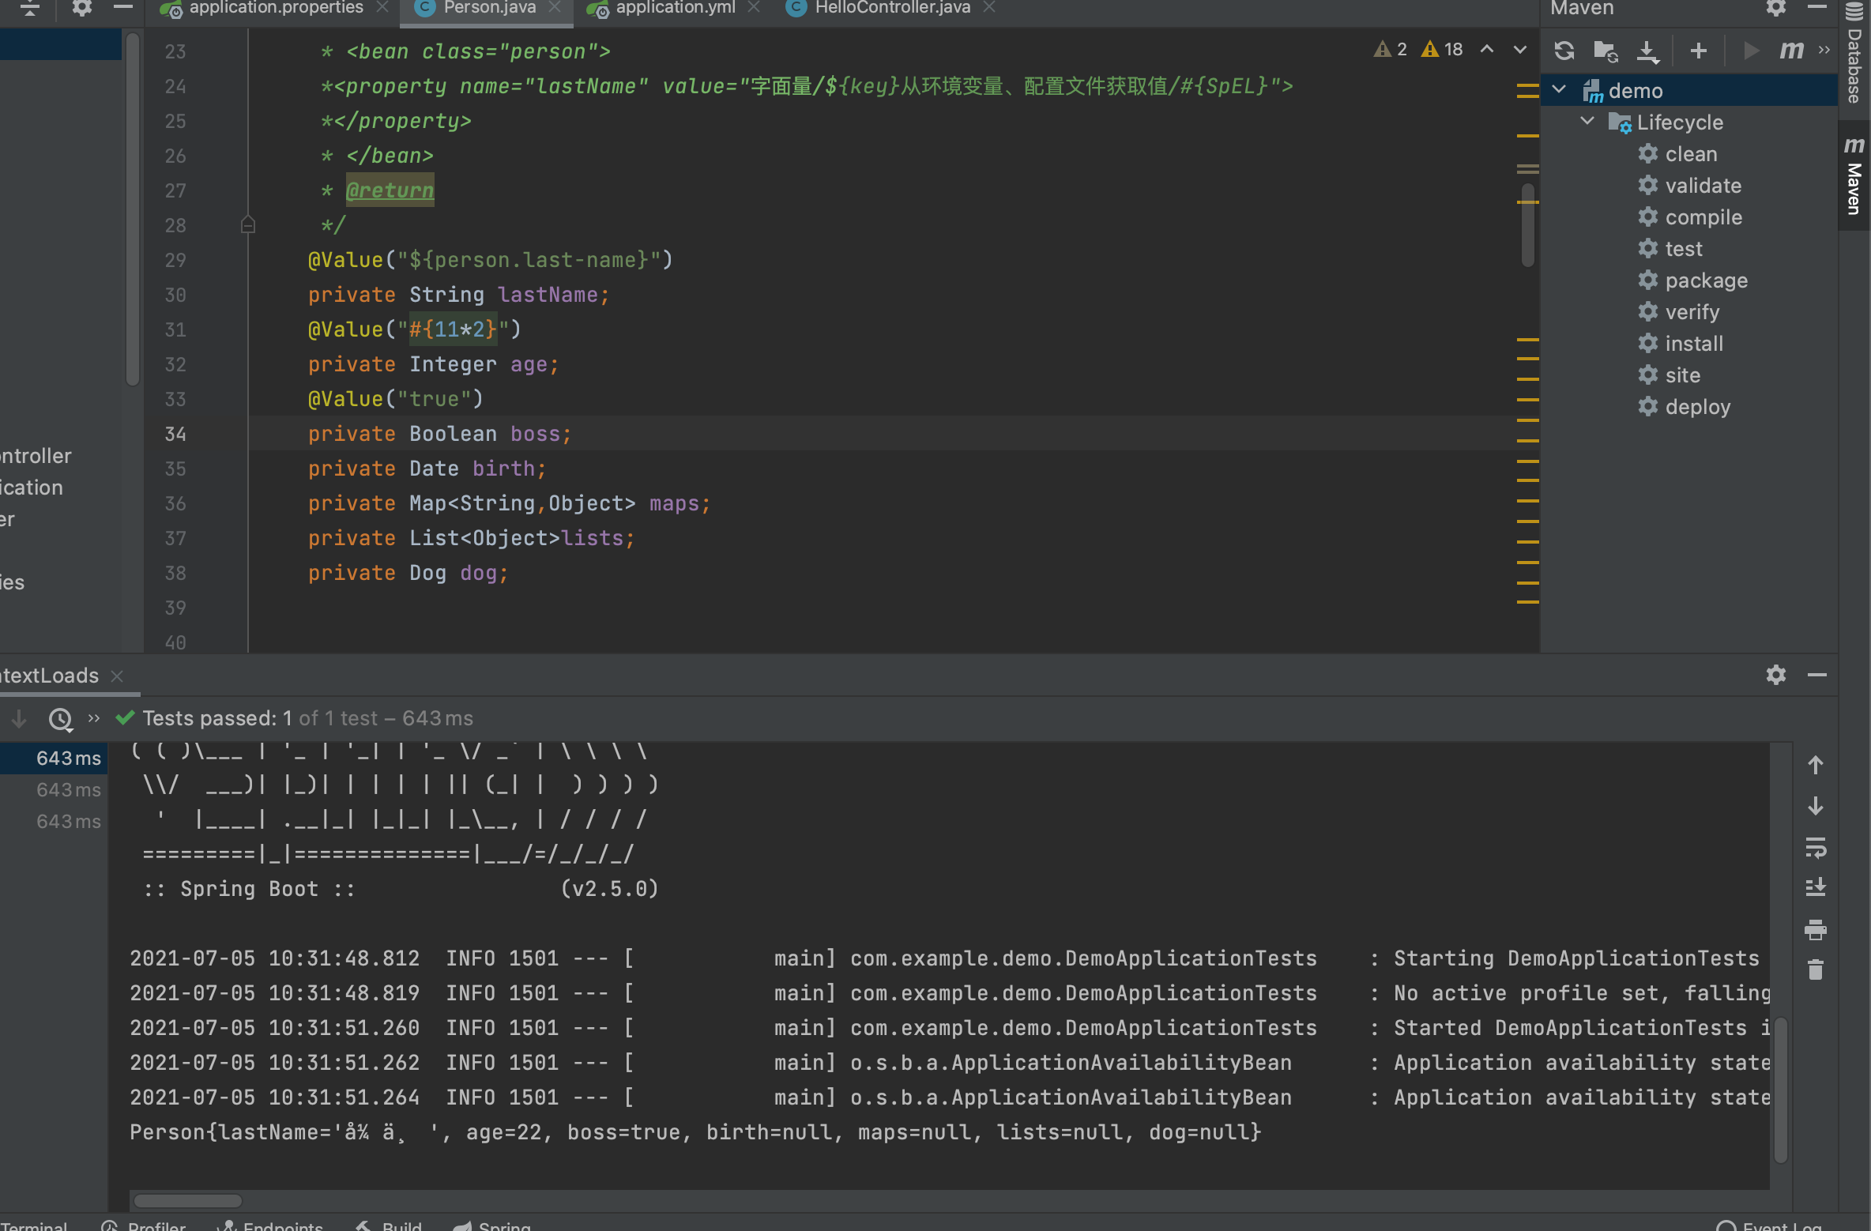Click the clear all trash icon in console
Viewport: 1871px width, 1231px height.
pyautogui.click(x=1816, y=969)
